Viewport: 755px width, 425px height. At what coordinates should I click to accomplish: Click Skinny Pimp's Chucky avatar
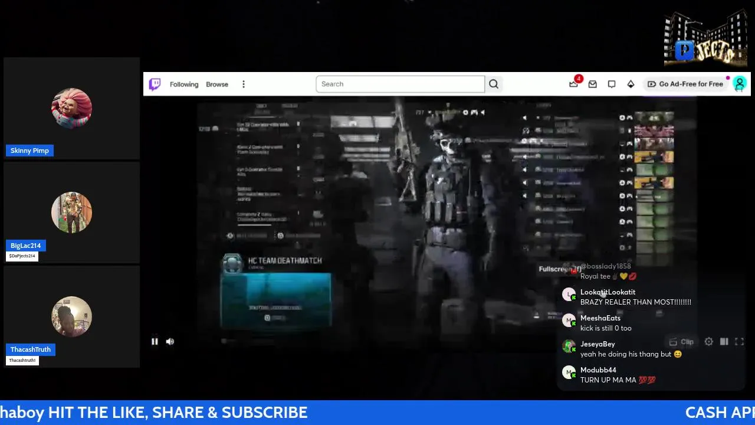[x=71, y=108]
